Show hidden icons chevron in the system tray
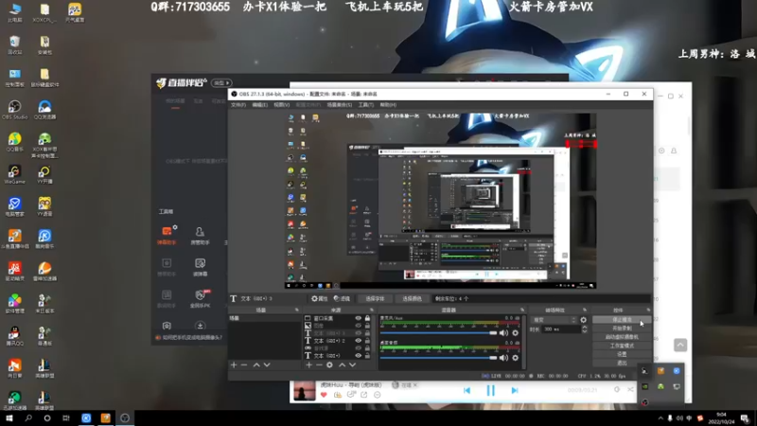This screenshot has width=757, height=426. (x=660, y=418)
